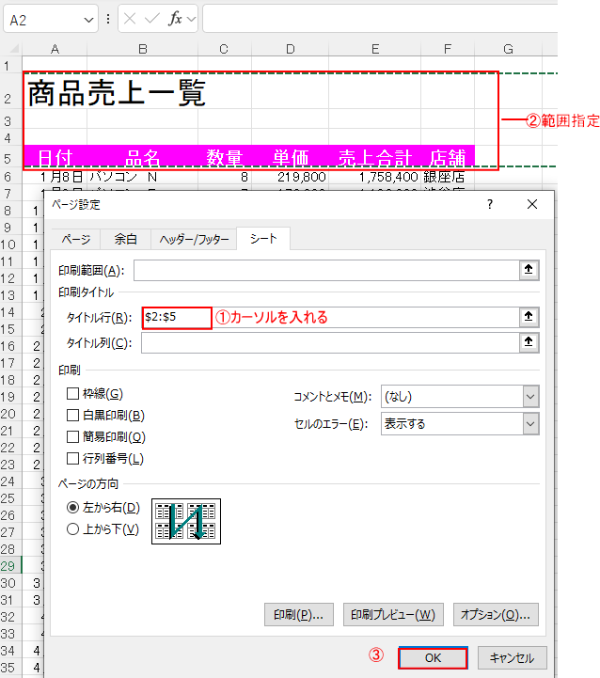Screen dimensions: 600x678
Task: Click the three-dot handle beside Name Box
Action: coord(108,19)
